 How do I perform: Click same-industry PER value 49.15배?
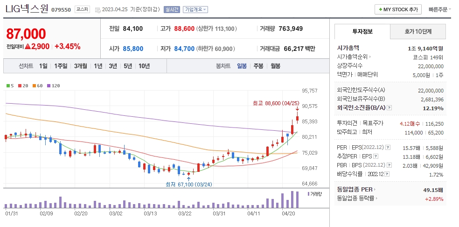(x=433, y=190)
